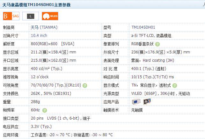Viewport: 205px width, 139px height.
Task: Click the 类型 column label
Action: click(107, 36)
